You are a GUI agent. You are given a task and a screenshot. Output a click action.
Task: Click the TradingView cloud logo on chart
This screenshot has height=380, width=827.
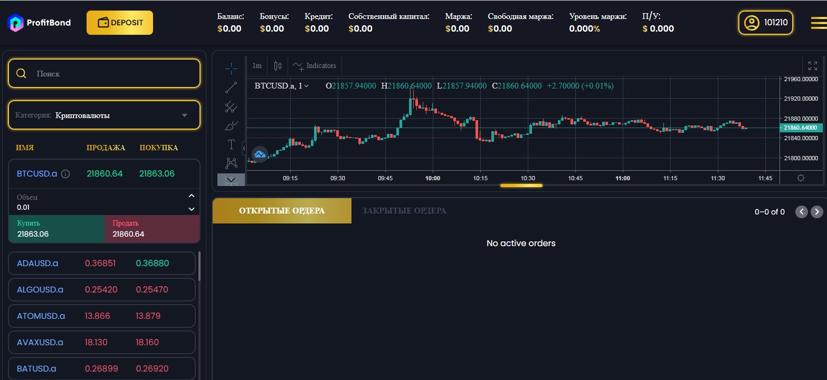point(260,154)
